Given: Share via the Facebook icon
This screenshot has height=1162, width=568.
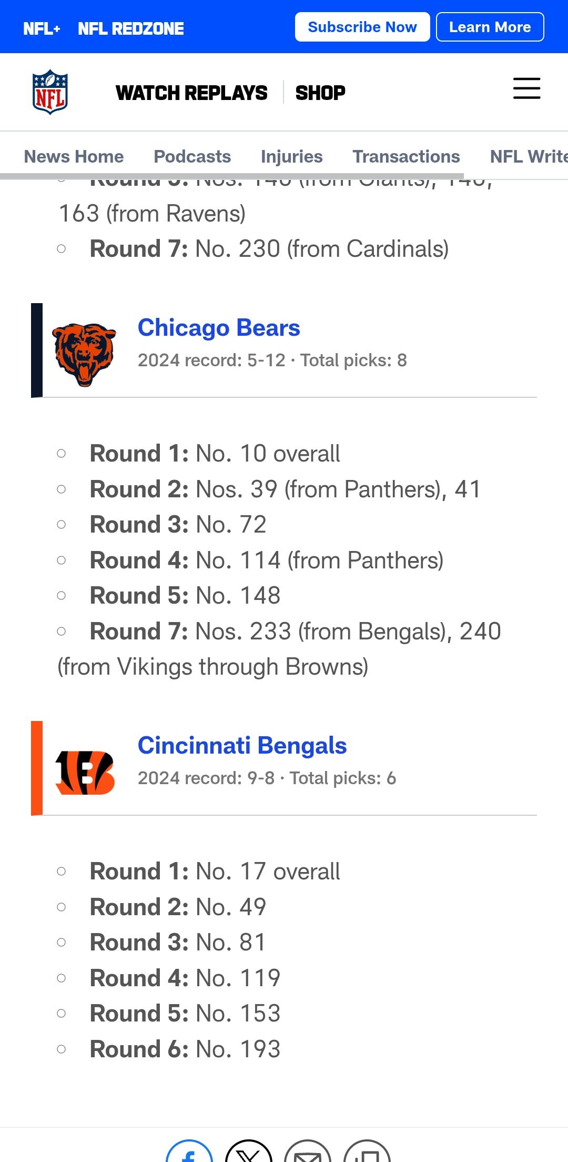Looking at the screenshot, I should click(x=189, y=1151).
